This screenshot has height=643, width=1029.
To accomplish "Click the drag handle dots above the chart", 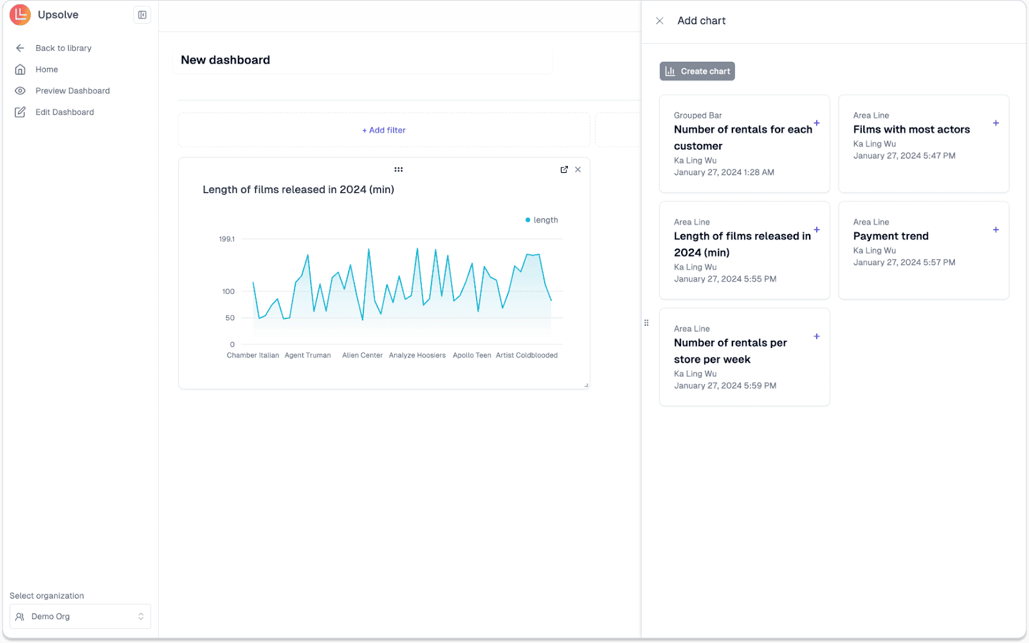I will pyautogui.click(x=399, y=169).
